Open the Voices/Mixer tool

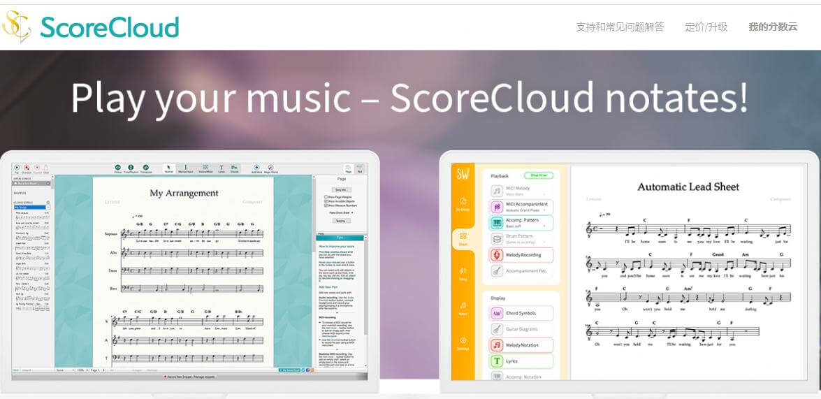pyautogui.click(x=205, y=168)
